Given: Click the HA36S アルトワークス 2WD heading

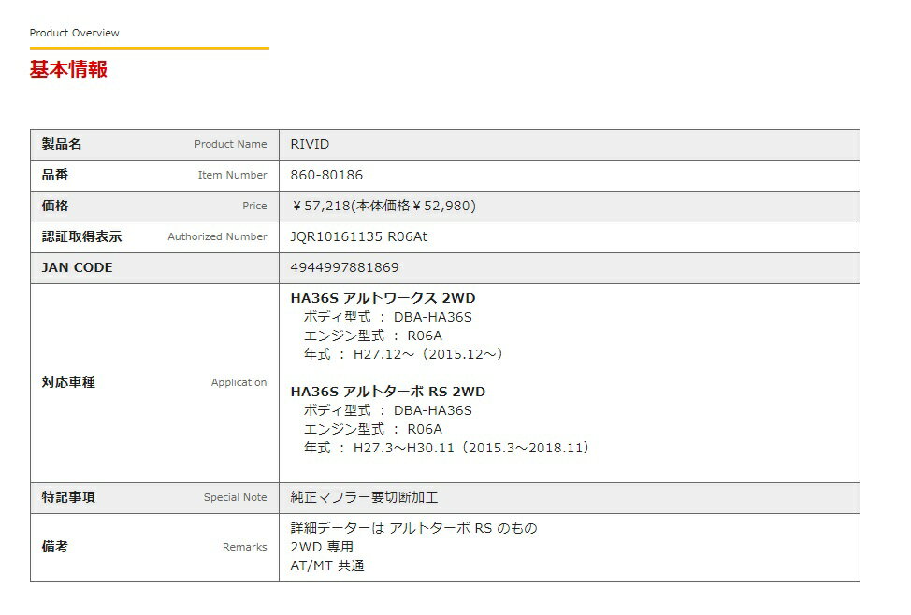Looking at the screenshot, I should 383,298.
